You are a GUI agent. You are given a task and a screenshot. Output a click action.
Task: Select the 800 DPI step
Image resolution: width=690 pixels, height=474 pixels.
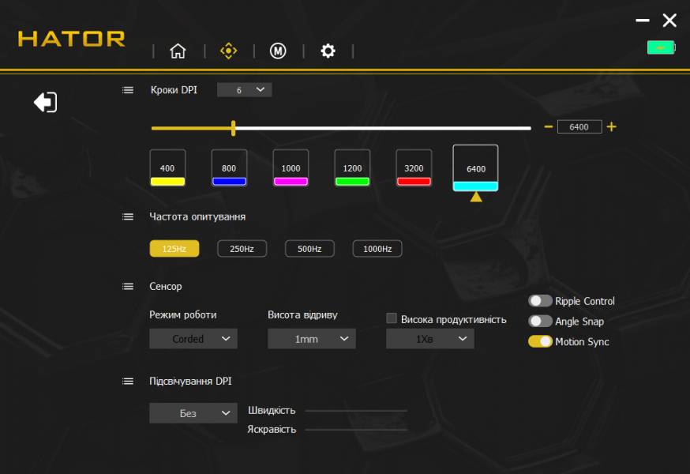point(229,167)
